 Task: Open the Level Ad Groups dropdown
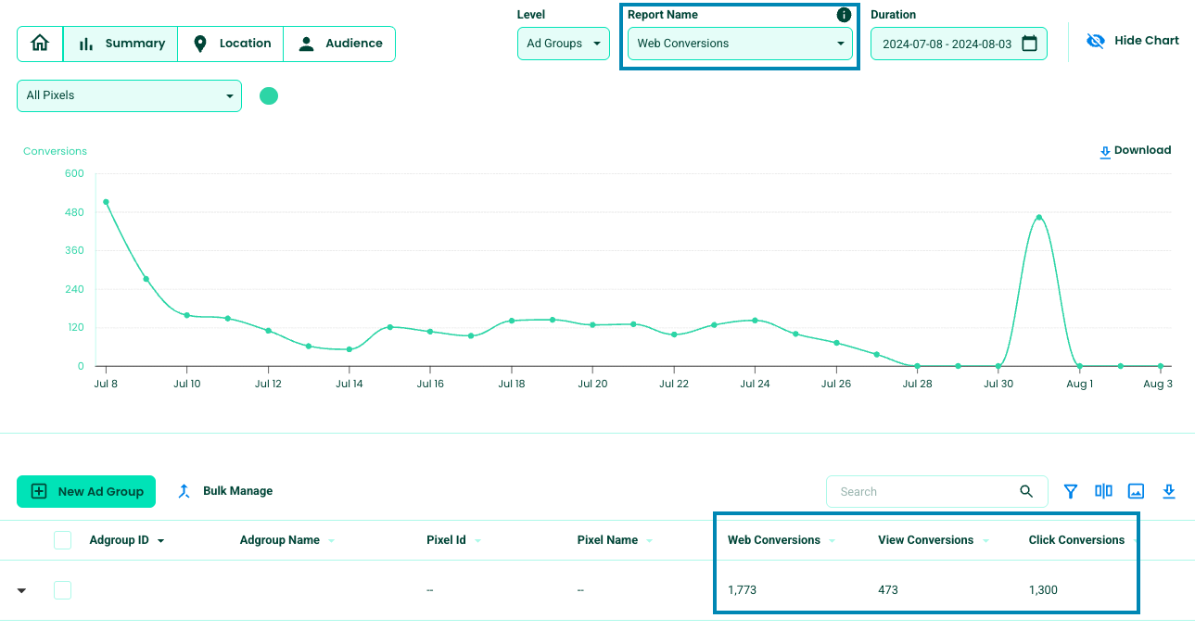tap(563, 44)
